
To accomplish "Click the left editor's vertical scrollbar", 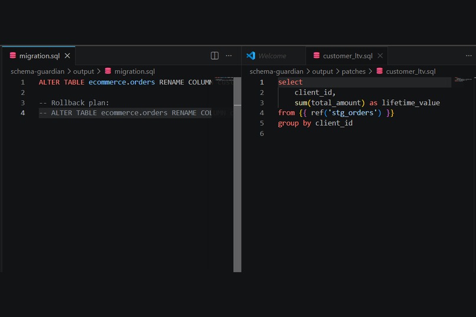I will pyautogui.click(x=237, y=174).
